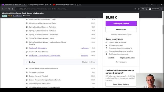This screenshot has height=92, width=164.
Task: Click the 4 studenti text
Action: (26, 16)
